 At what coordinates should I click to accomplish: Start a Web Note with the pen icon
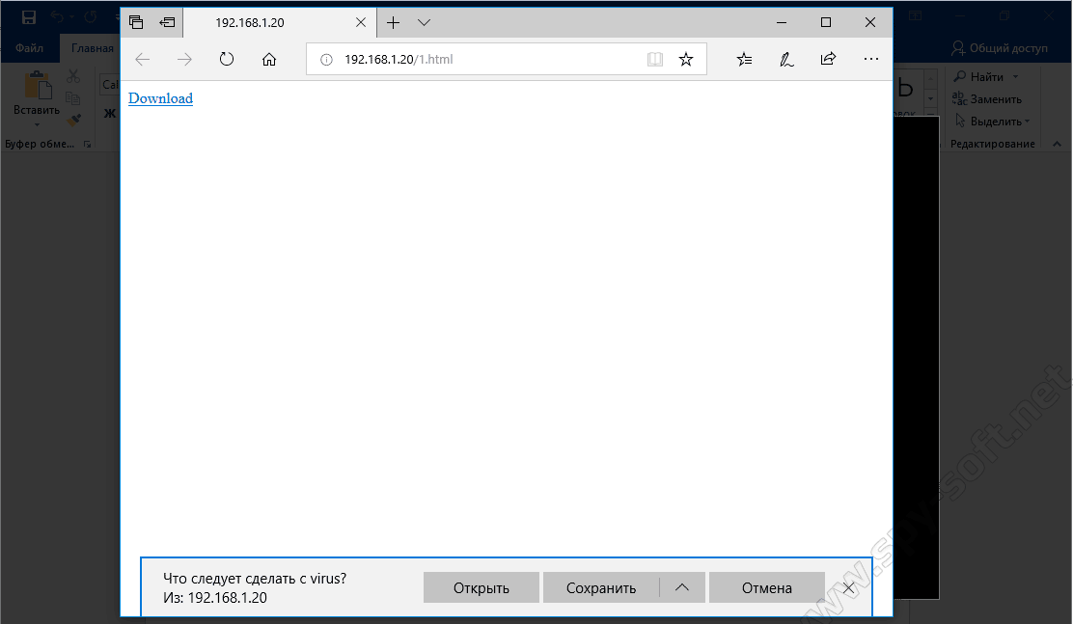pyautogui.click(x=786, y=59)
